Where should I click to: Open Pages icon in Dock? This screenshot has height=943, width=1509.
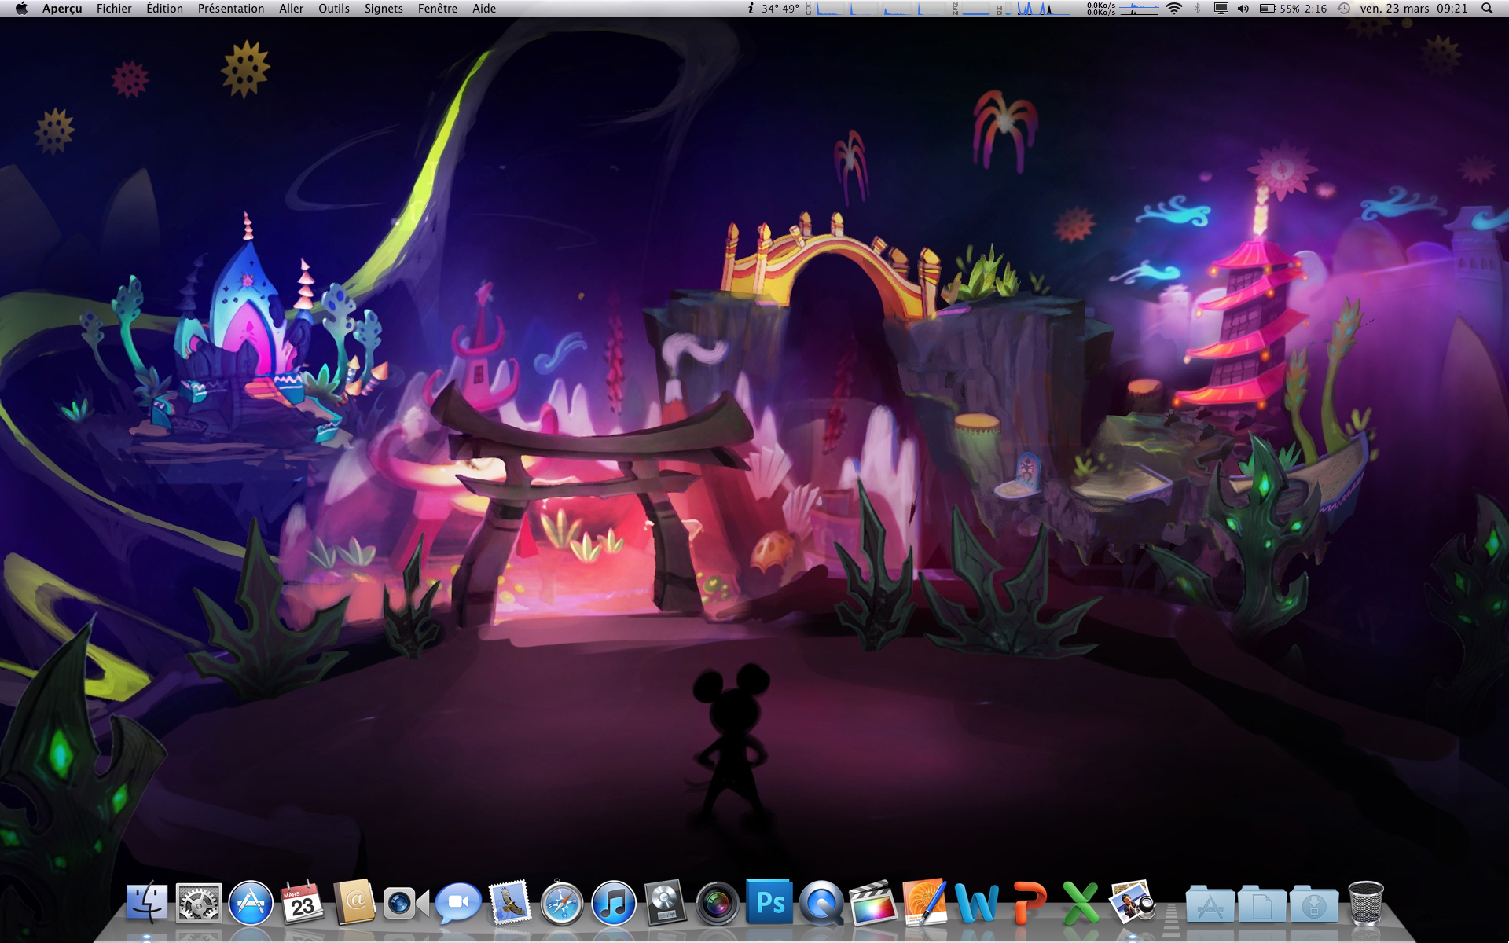[925, 902]
